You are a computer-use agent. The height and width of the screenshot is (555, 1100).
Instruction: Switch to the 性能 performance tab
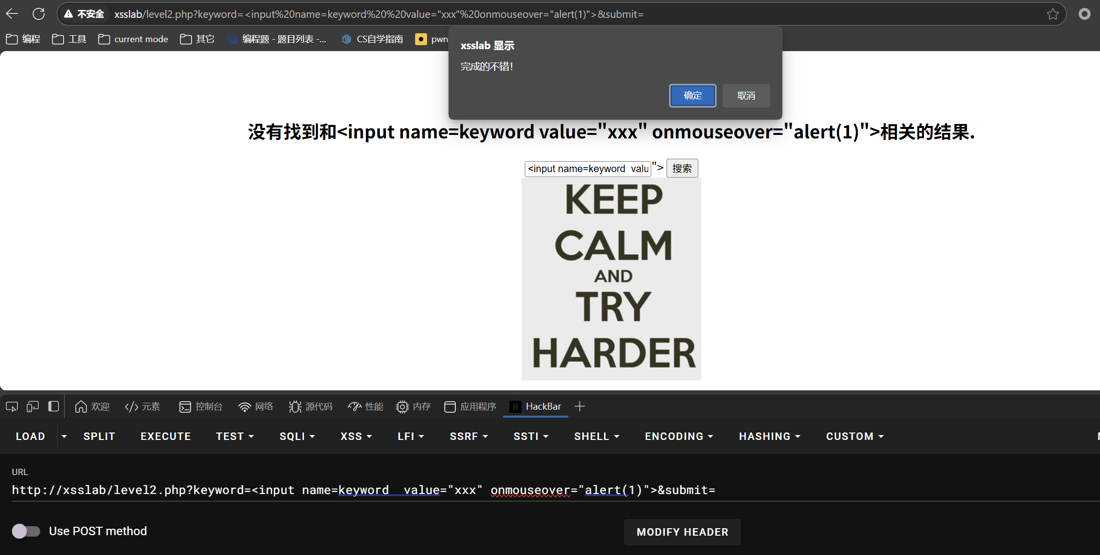pyautogui.click(x=366, y=407)
